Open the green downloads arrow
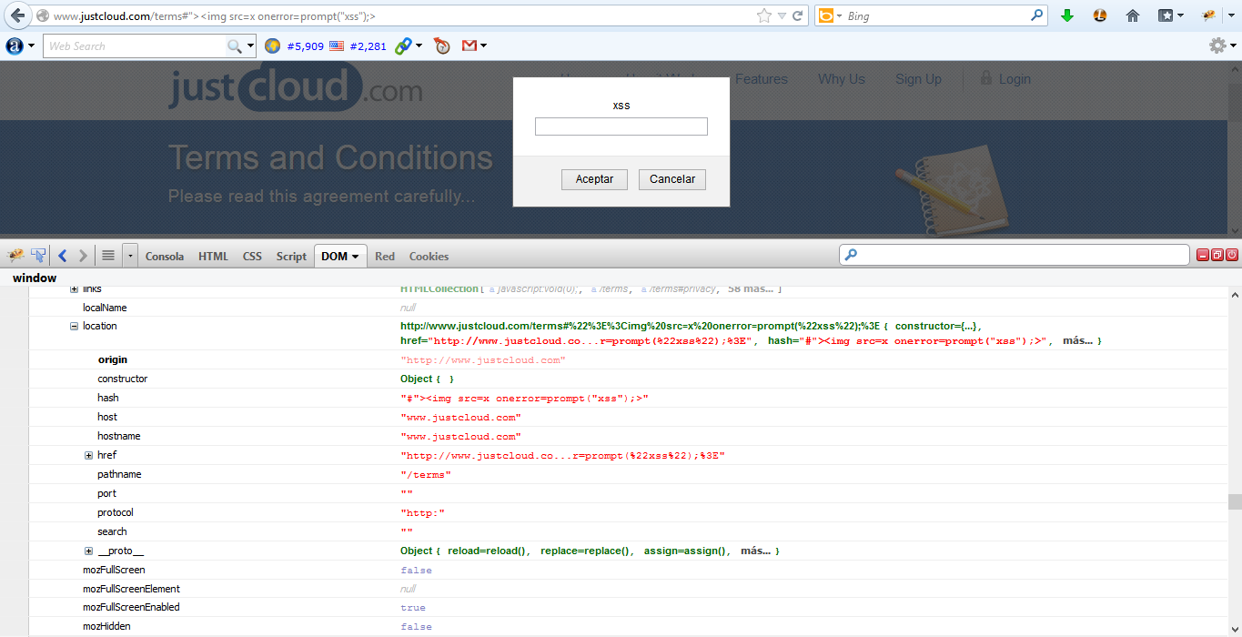Viewport: 1242px width, 637px height. (x=1068, y=15)
